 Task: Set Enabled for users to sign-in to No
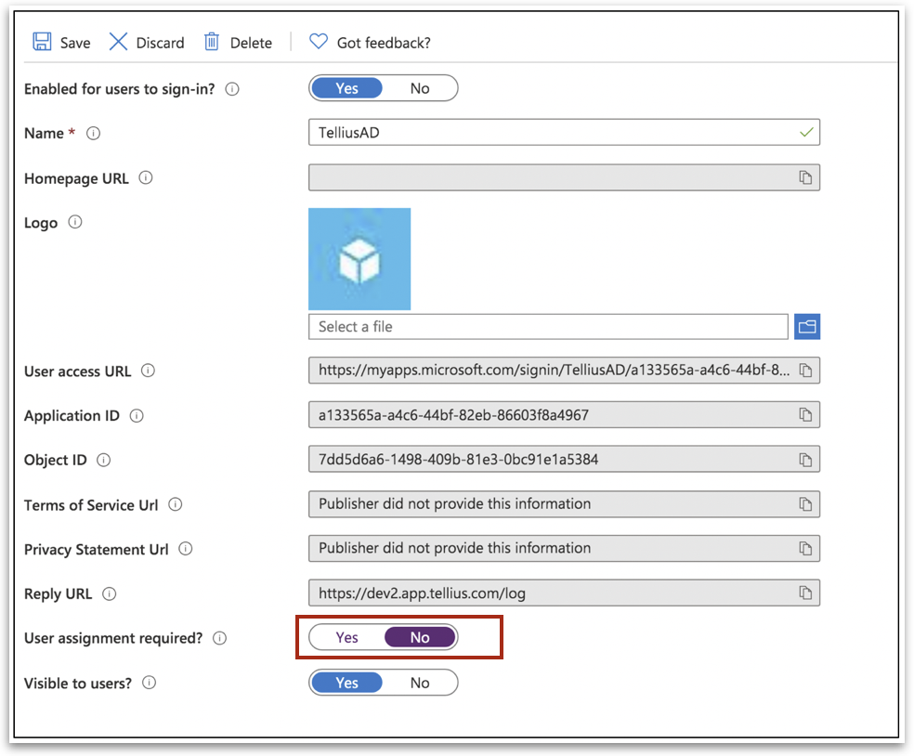point(420,88)
